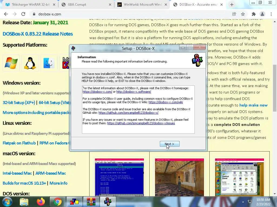Open Chrome profile avatar

click(262, 14)
